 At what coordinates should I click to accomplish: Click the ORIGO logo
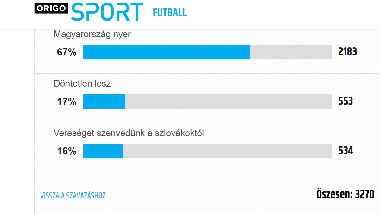pyautogui.click(x=51, y=9)
